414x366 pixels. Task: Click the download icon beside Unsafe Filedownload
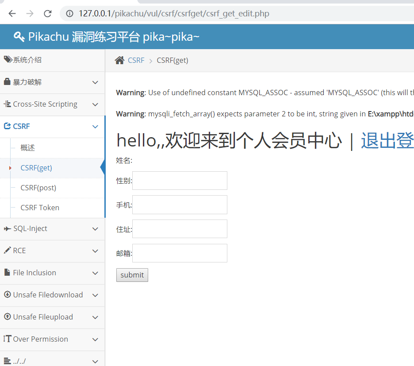[x=8, y=294]
